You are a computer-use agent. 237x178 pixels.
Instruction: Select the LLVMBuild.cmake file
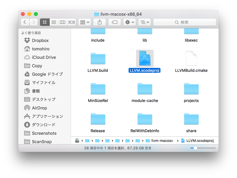point(191,58)
